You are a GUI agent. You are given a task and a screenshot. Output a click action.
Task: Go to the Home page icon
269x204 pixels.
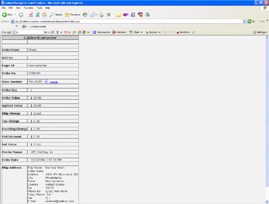coord(44,14)
